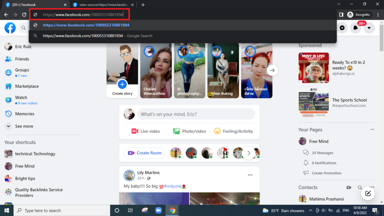Click the Facebook logo home icon
The height and width of the screenshot is (216, 384).
[x=10, y=28]
